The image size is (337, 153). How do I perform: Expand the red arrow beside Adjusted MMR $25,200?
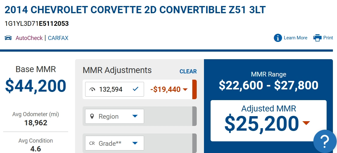pos(306,123)
